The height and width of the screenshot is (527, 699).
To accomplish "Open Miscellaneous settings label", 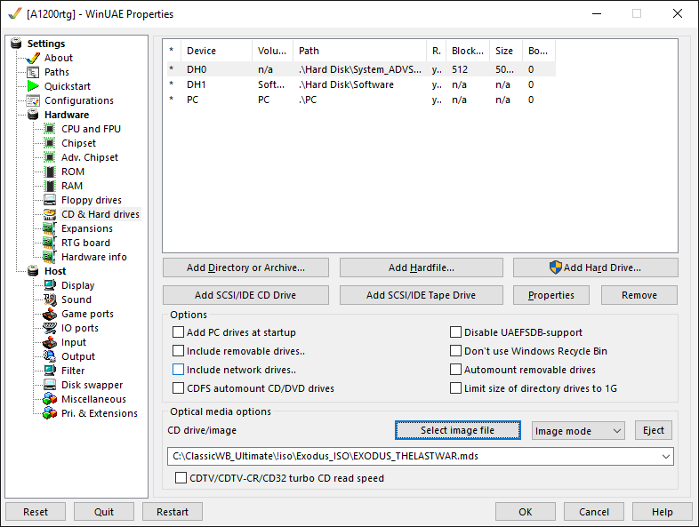I will click(x=93, y=399).
